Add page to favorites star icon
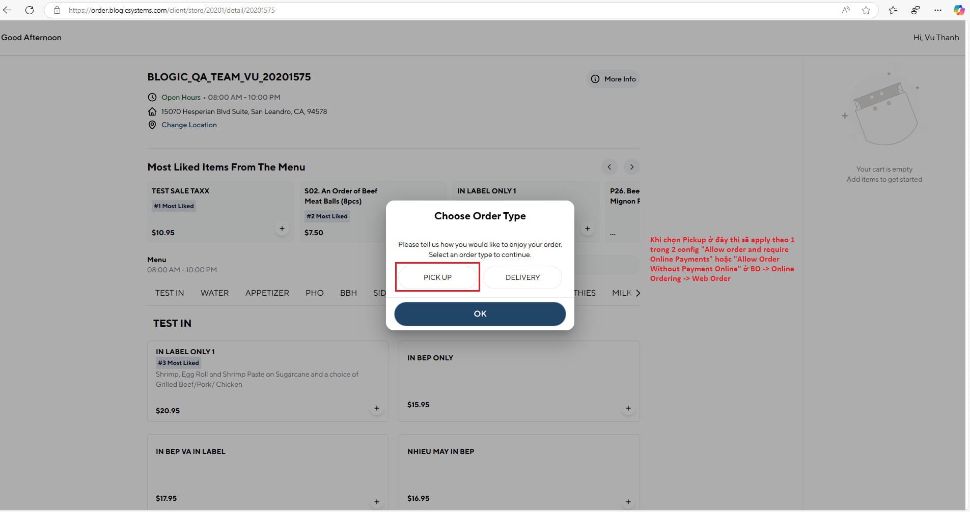This screenshot has width=970, height=512. 866,10
